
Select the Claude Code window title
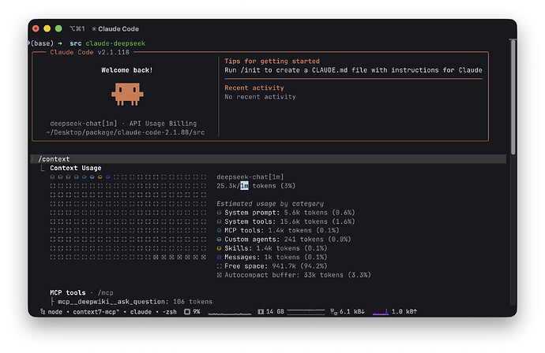tap(118, 29)
